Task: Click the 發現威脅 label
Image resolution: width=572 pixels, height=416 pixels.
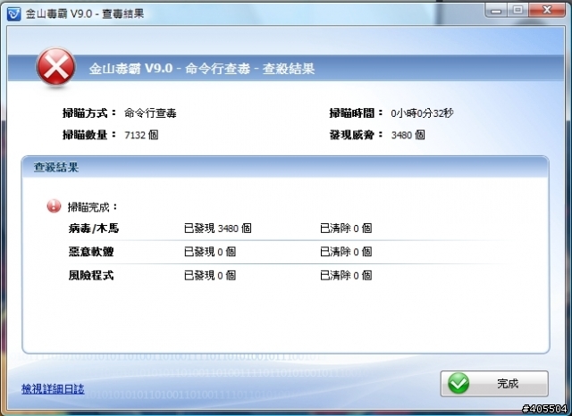Action: (356, 135)
